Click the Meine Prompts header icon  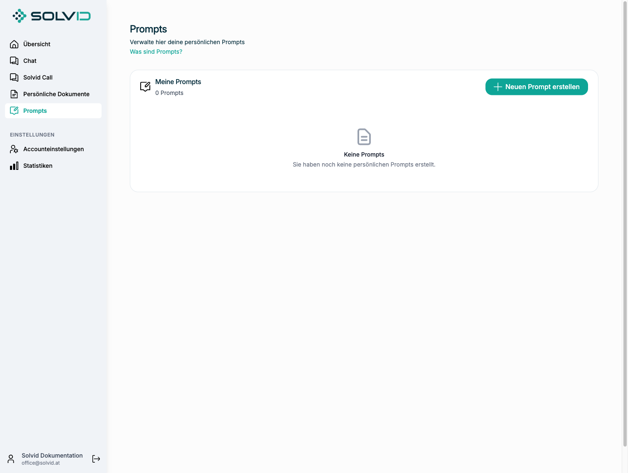pyautogui.click(x=145, y=87)
